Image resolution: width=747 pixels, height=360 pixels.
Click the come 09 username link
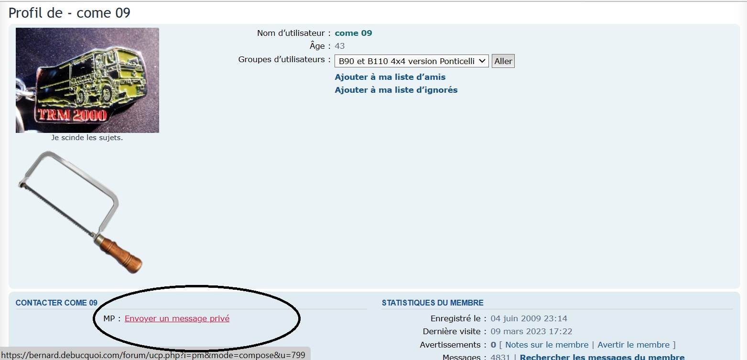(353, 33)
